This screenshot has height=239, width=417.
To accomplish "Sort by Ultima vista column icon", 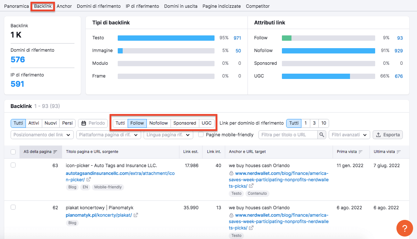I will point(399,152).
